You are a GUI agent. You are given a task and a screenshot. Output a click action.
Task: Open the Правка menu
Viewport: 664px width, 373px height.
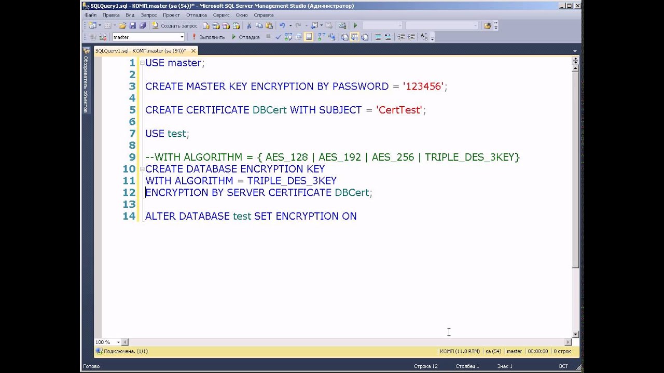pos(111,15)
